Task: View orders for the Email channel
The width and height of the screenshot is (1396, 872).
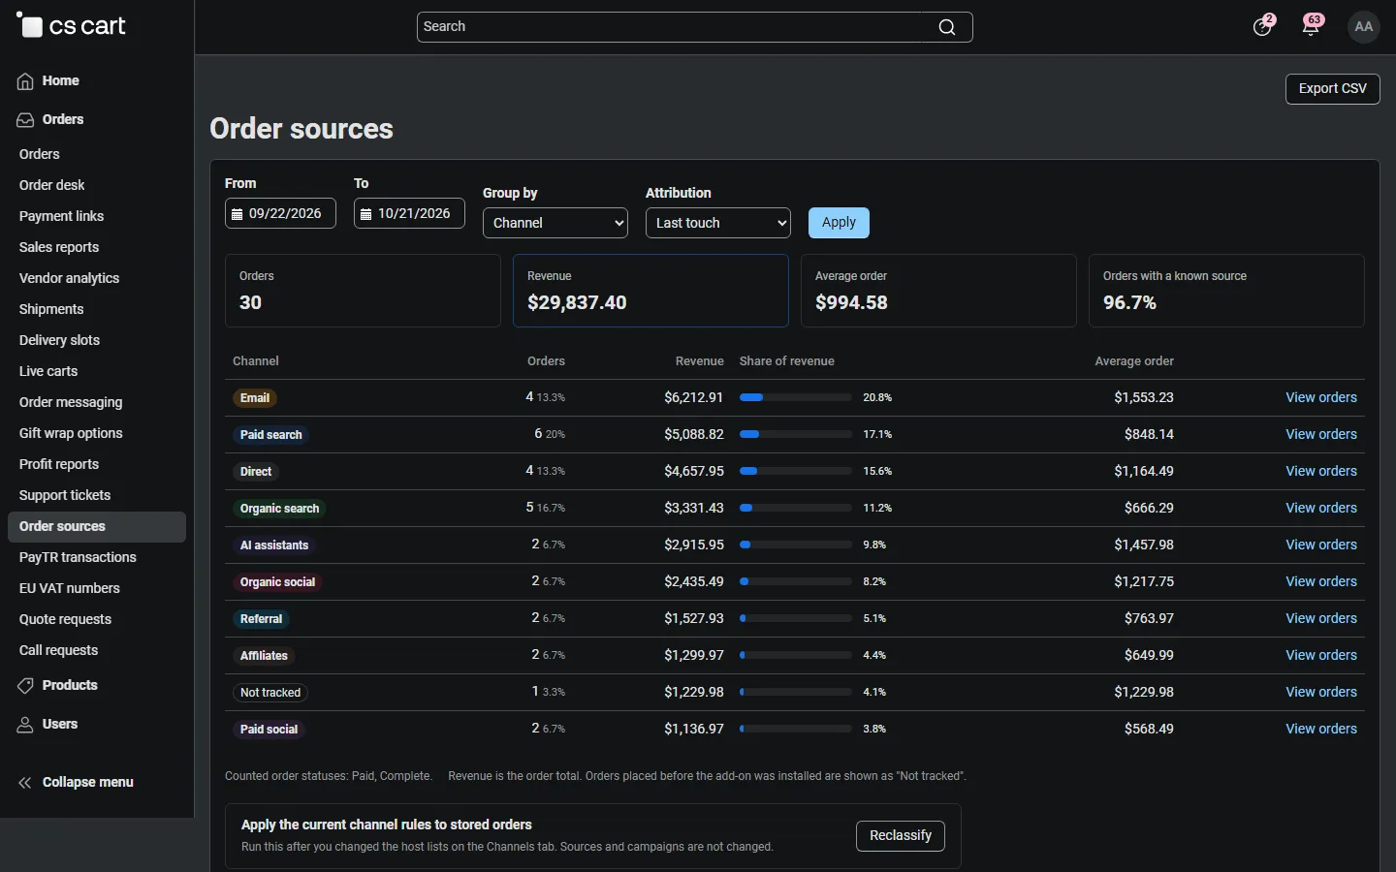Action: [1320, 398]
